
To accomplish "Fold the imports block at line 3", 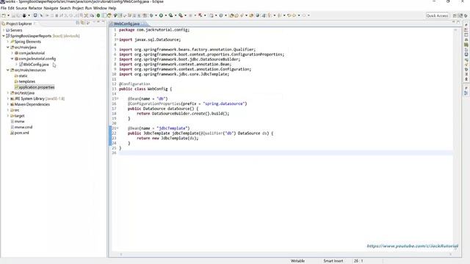I will click(117, 40).
